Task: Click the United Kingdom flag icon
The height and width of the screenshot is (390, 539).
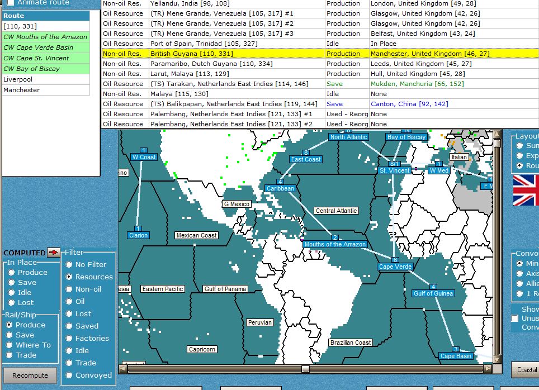Action: click(526, 190)
